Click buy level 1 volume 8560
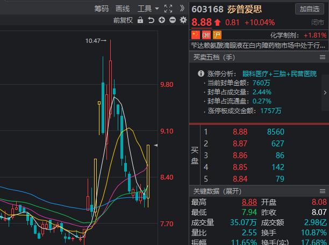The image size is (329, 245). point(275,132)
